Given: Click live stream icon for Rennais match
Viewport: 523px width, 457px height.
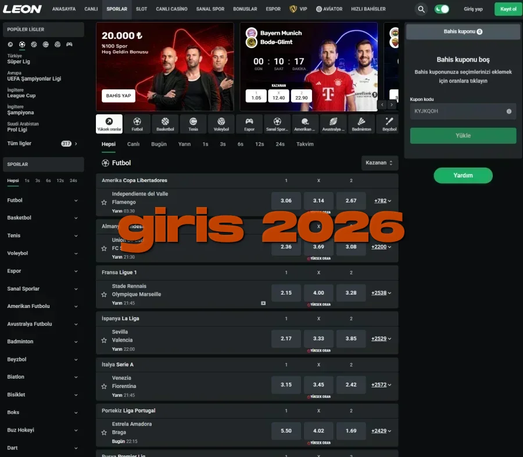Looking at the screenshot, I should point(263,303).
